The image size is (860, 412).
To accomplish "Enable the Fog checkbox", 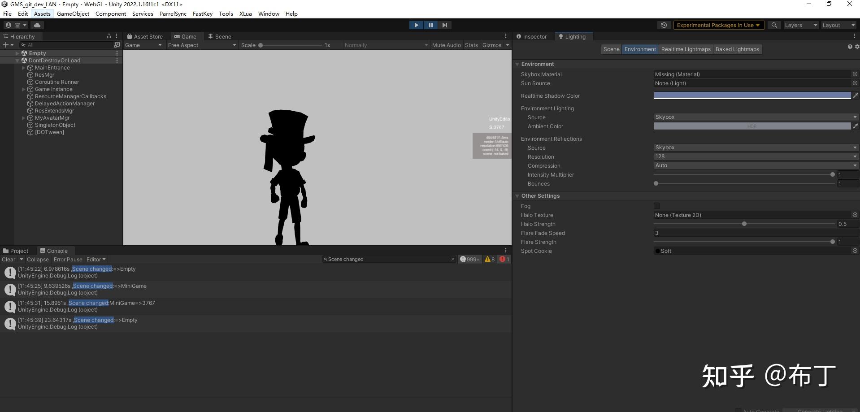I will (657, 206).
